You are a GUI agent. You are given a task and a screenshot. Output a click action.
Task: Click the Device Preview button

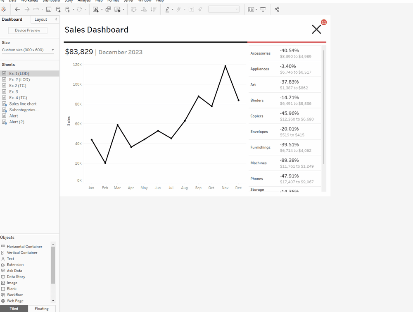pyautogui.click(x=27, y=30)
